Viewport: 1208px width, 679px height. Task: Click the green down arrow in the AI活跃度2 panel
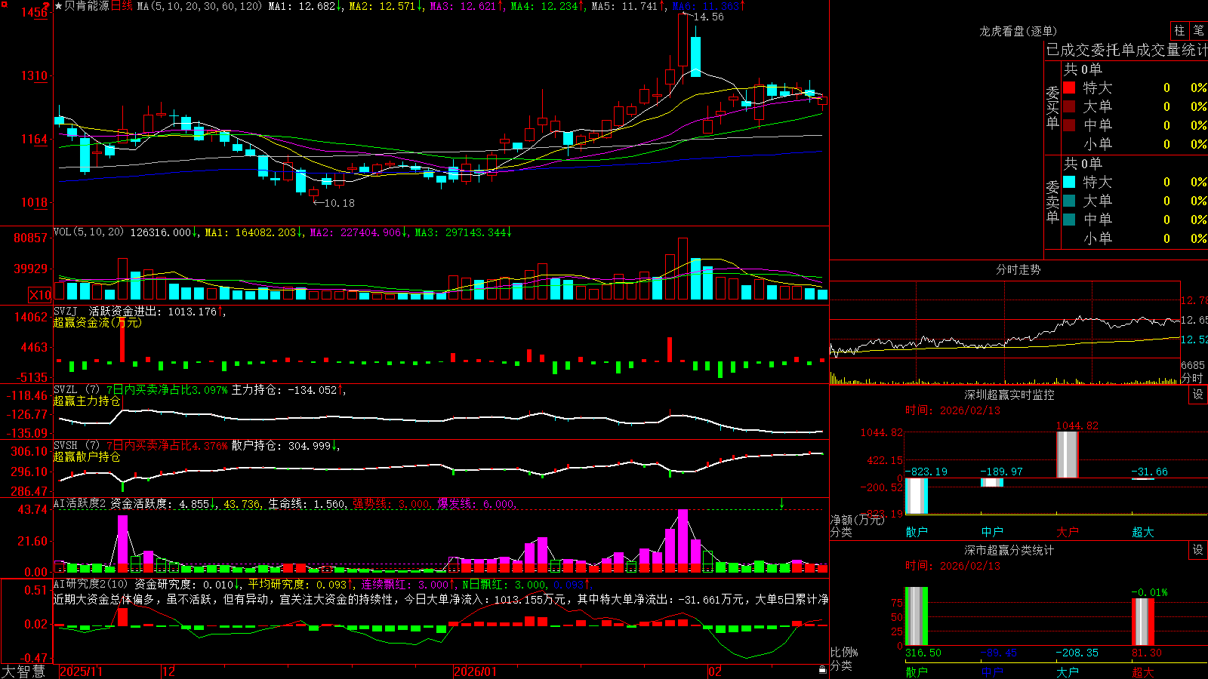click(781, 503)
